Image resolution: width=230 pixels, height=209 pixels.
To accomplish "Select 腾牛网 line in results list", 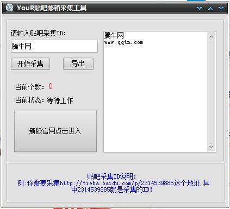I will [114, 35].
